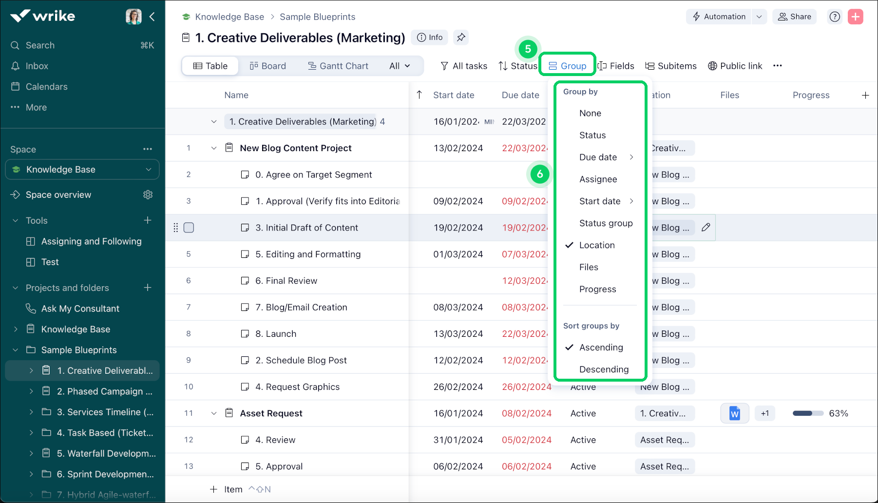Open the All tasks filter dropdown
This screenshot has height=503, width=878.
(463, 66)
